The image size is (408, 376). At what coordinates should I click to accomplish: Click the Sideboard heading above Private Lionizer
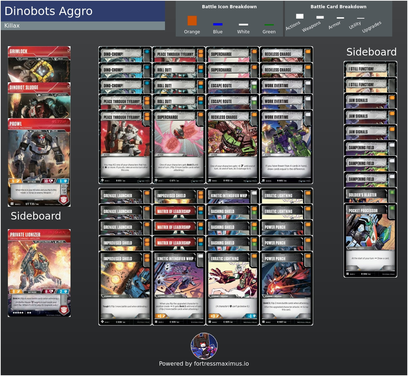pos(36,216)
